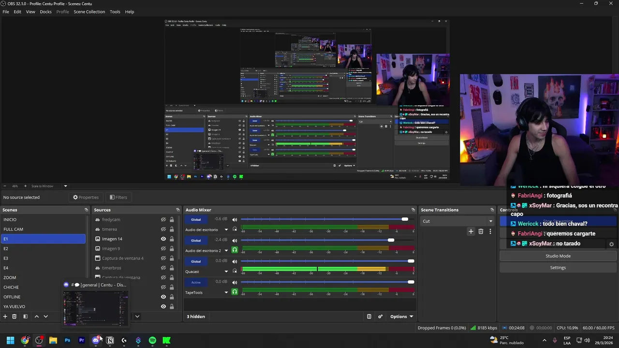Open the audio mixer Options dropdown

[401, 317]
